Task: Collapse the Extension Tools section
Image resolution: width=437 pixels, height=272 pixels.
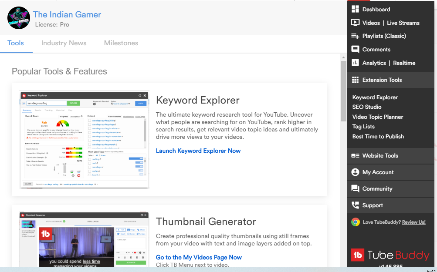Action: [x=390, y=80]
